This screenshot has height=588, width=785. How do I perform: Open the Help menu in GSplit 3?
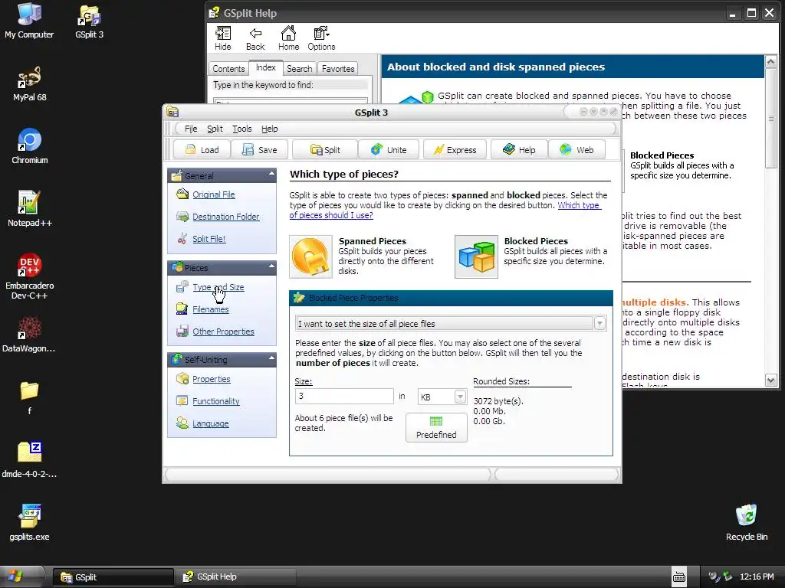[269, 129]
